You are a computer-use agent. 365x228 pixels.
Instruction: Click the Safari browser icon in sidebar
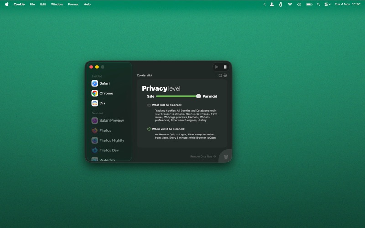click(x=94, y=83)
